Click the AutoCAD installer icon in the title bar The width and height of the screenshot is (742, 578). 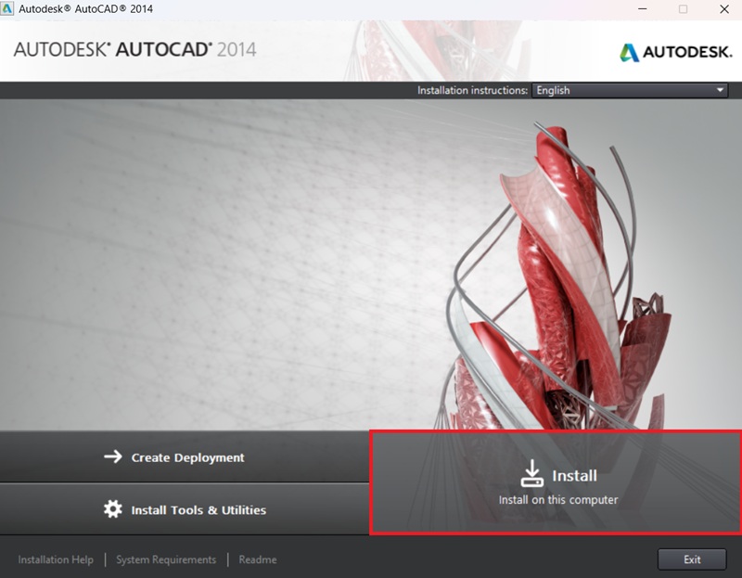10,12
